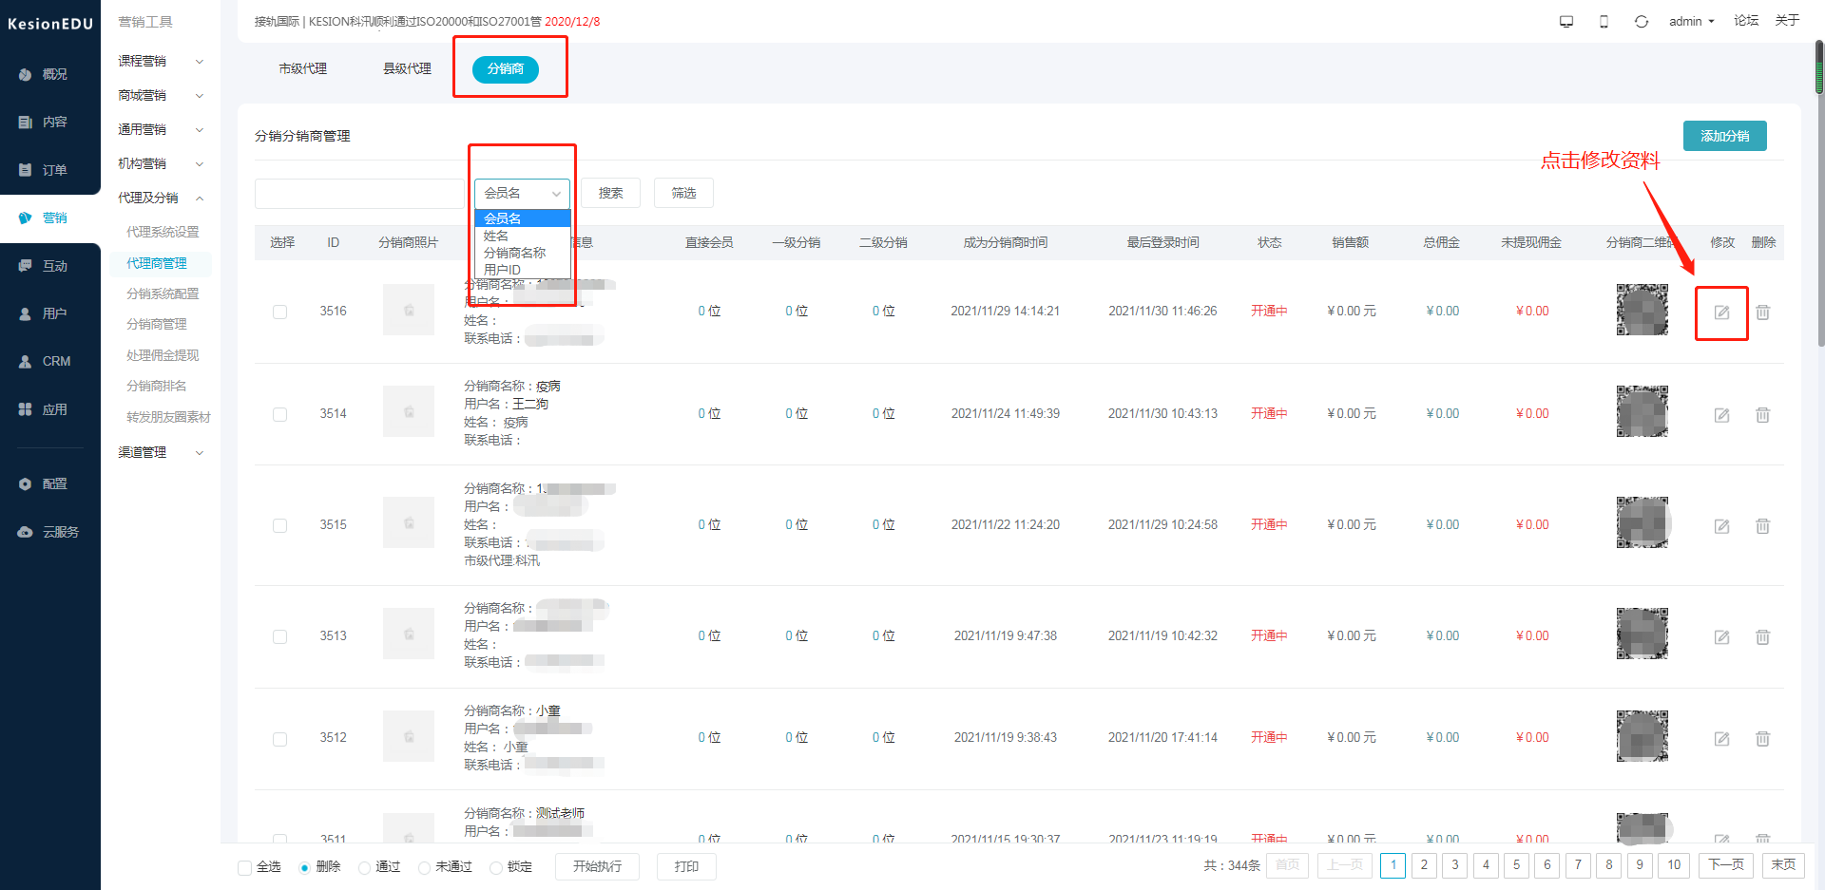Click the 开始执行 button
The width and height of the screenshot is (1825, 890).
[597, 866]
